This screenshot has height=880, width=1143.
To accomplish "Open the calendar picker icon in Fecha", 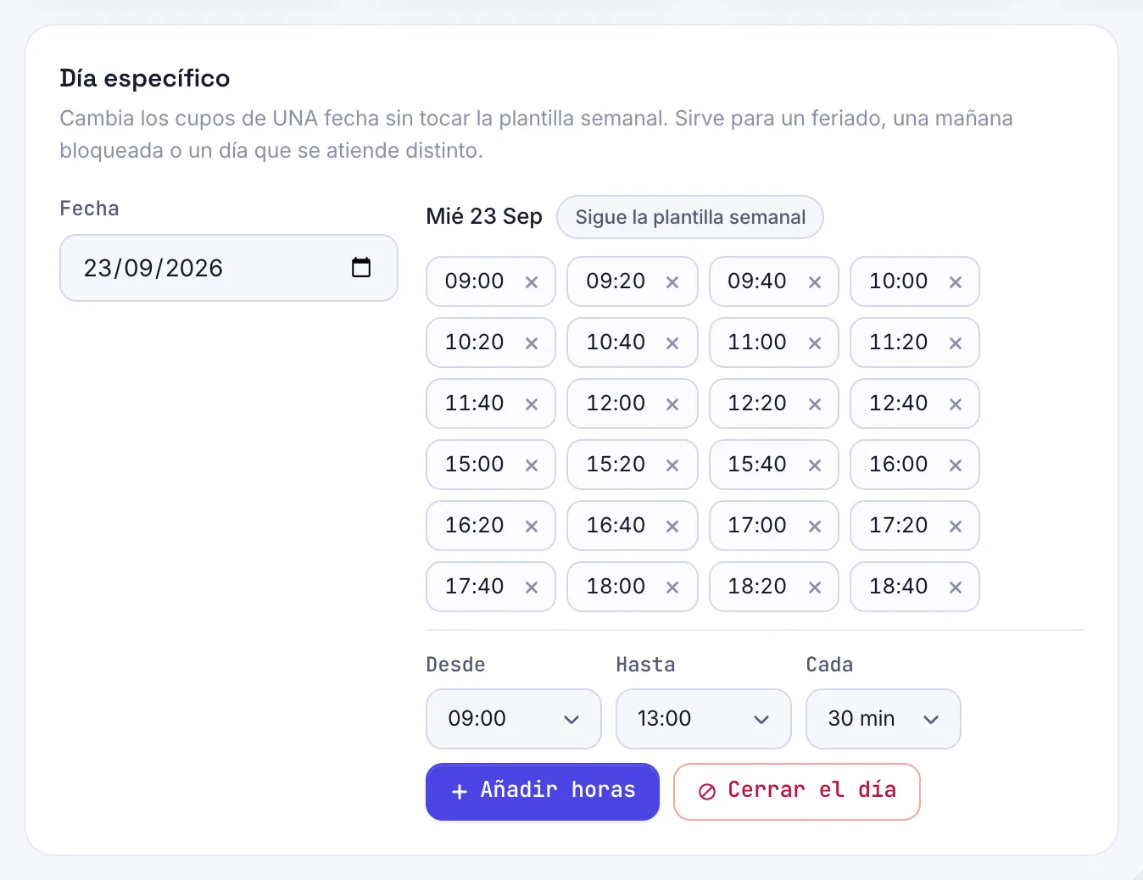I will (361, 267).
